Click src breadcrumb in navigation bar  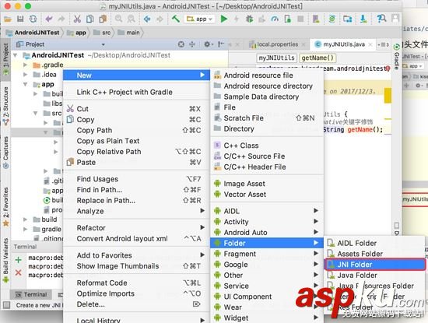point(103,33)
